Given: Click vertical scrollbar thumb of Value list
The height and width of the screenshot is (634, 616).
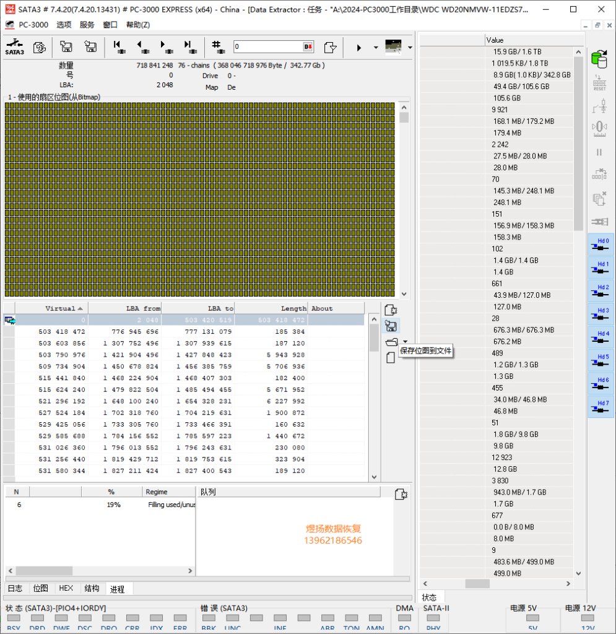Looking at the screenshot, I should 578,144.
